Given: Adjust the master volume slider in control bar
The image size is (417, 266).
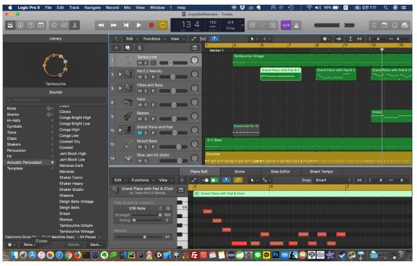Looking at the screenshot, I should [x=342, y=25].
